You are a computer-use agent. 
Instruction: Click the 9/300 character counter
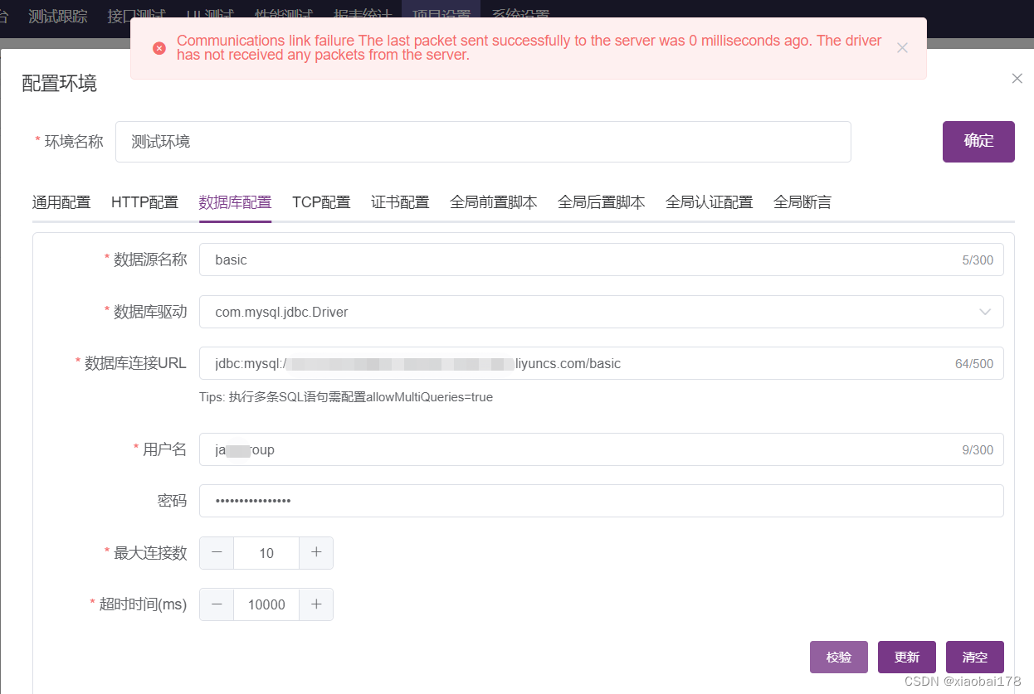pyautogui.click(x=978, y=450)
